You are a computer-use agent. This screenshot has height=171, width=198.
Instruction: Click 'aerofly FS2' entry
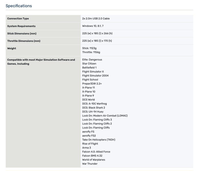point(89,136)
